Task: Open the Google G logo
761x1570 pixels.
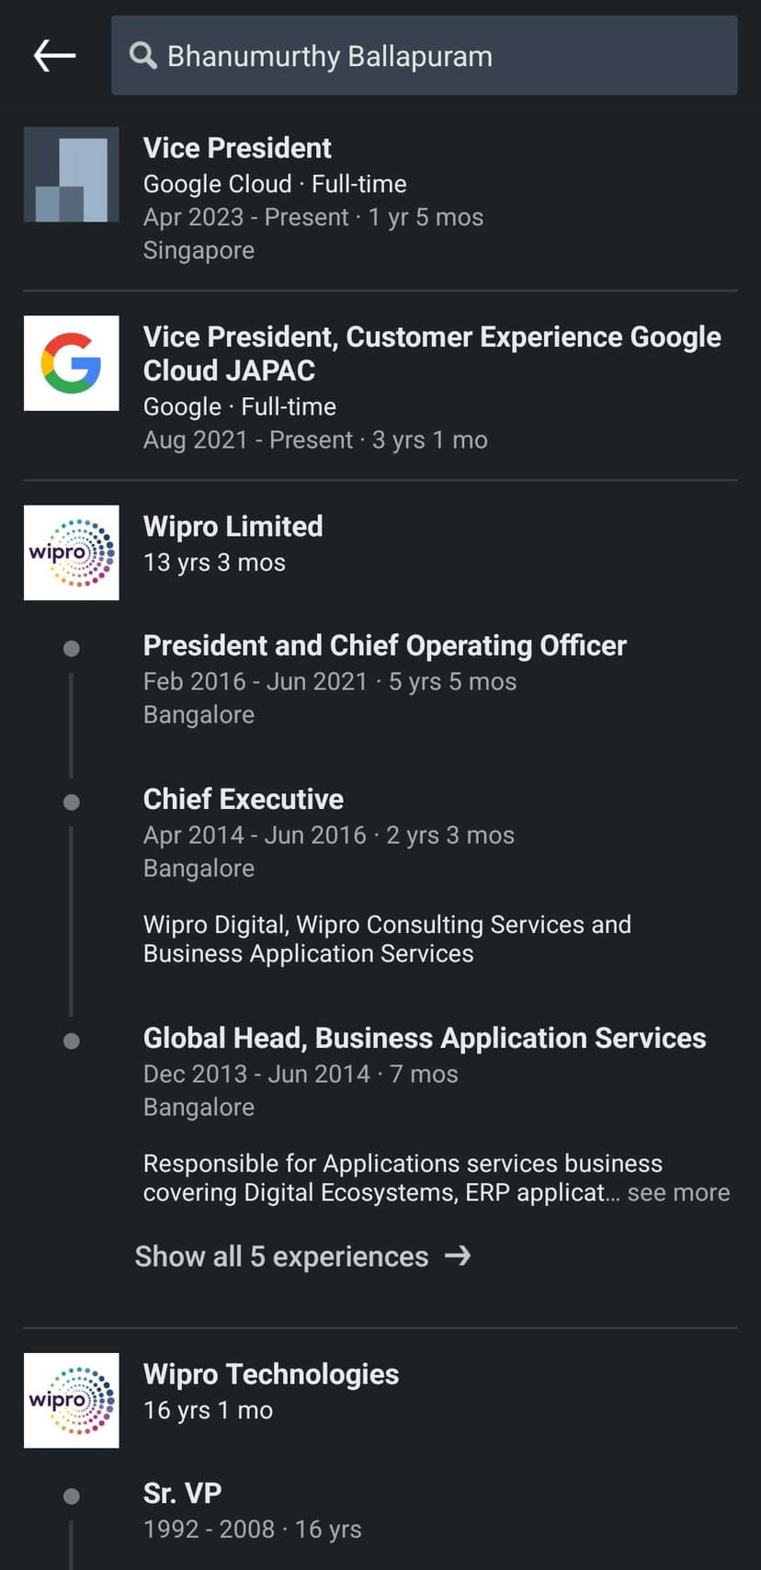Action: 71,363
